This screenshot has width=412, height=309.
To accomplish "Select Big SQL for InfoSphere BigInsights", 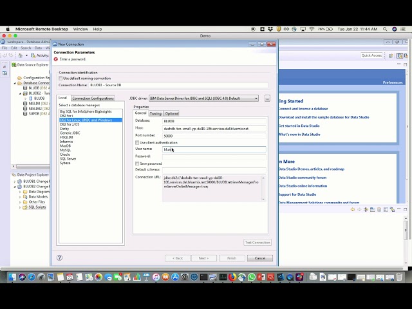I will (x=86, y=111).
